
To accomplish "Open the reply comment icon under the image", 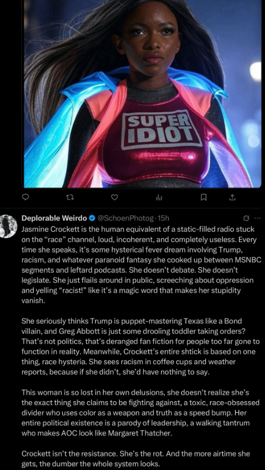I will point(26,197).
